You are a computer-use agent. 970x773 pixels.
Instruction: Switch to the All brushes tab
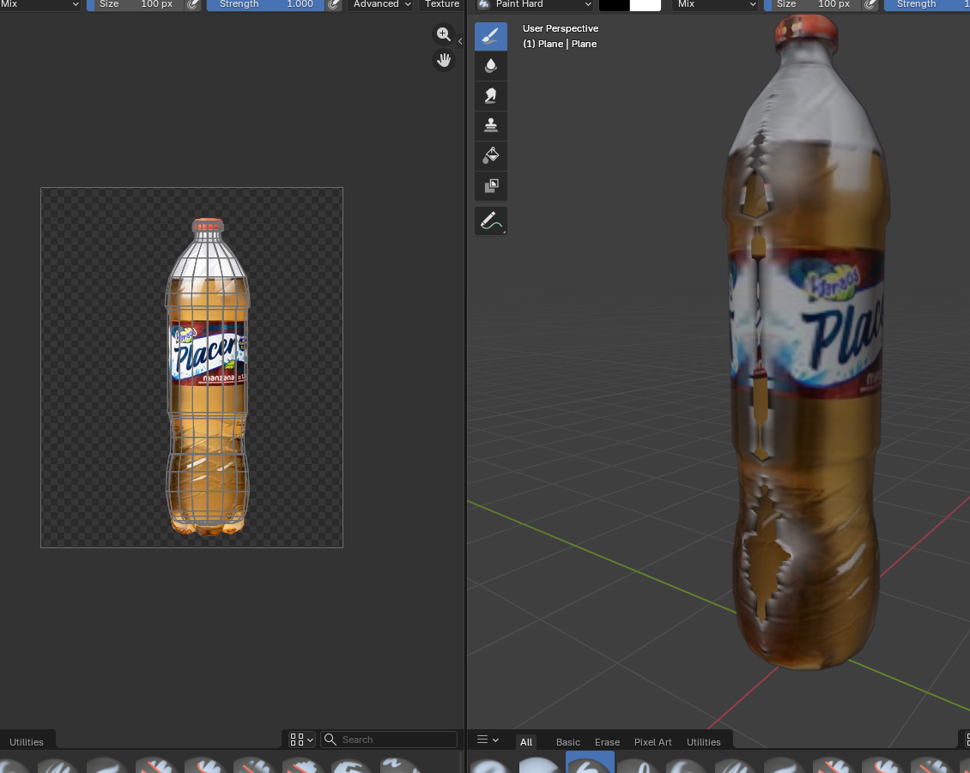pos(526,742)
